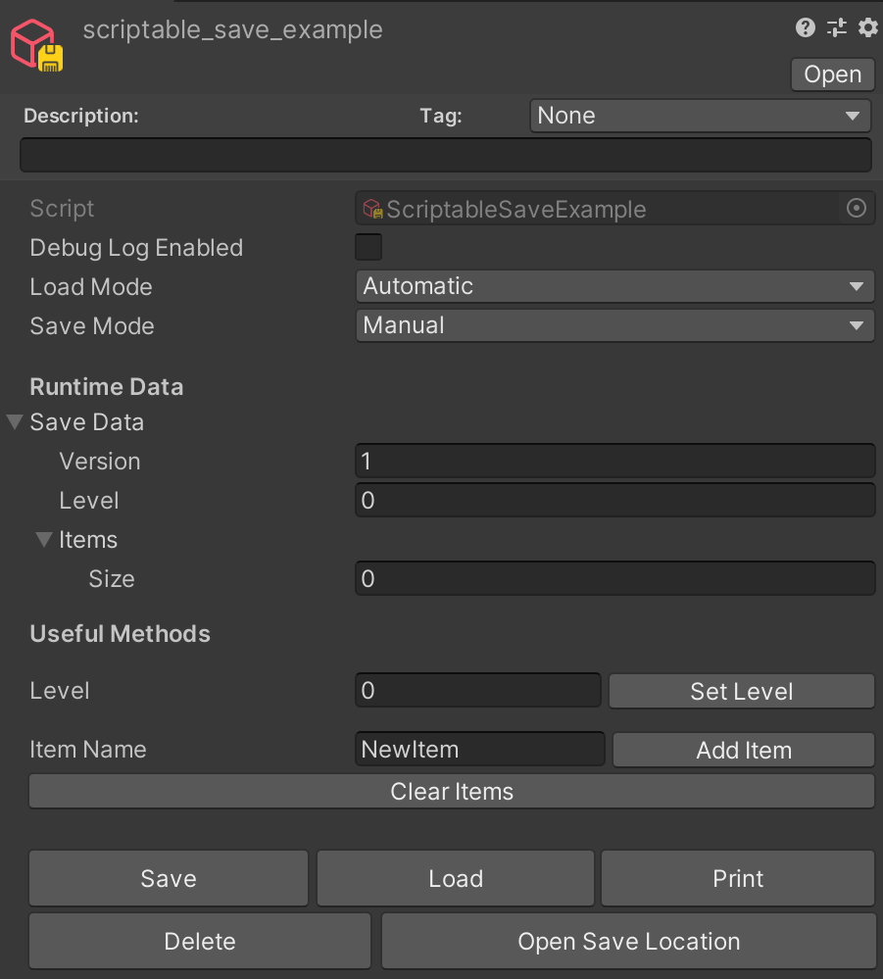Enable the Debug Log Enabled checkbox
The image size is (883, 979).
click(368, 247)
